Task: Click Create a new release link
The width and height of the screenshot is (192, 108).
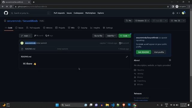Action: [x=141, y=100]
